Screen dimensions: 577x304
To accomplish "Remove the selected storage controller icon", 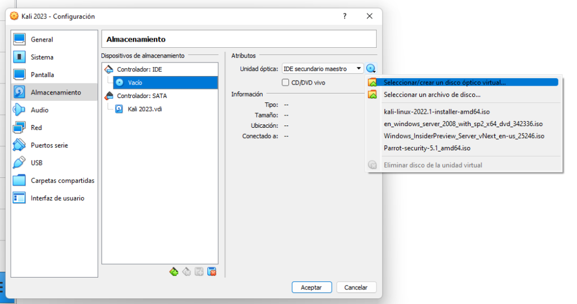I will click(187, 272).
